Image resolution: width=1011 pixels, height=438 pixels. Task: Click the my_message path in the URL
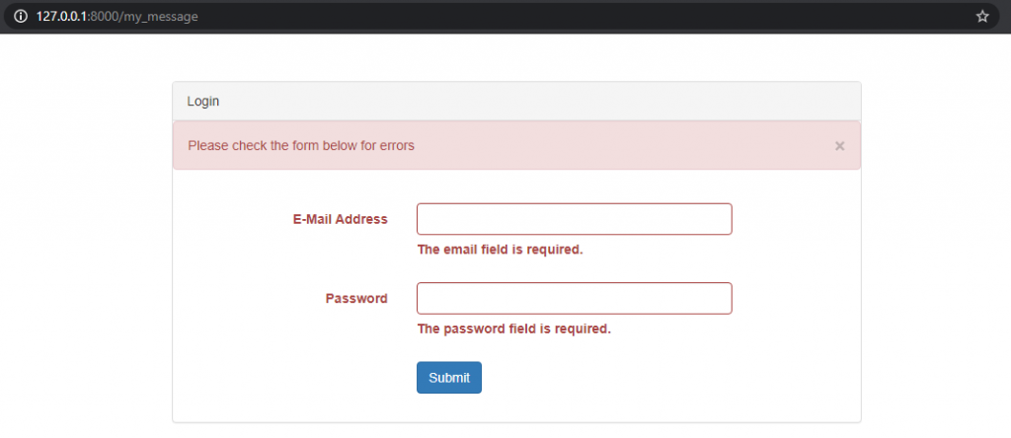click(x=162, y=17)
